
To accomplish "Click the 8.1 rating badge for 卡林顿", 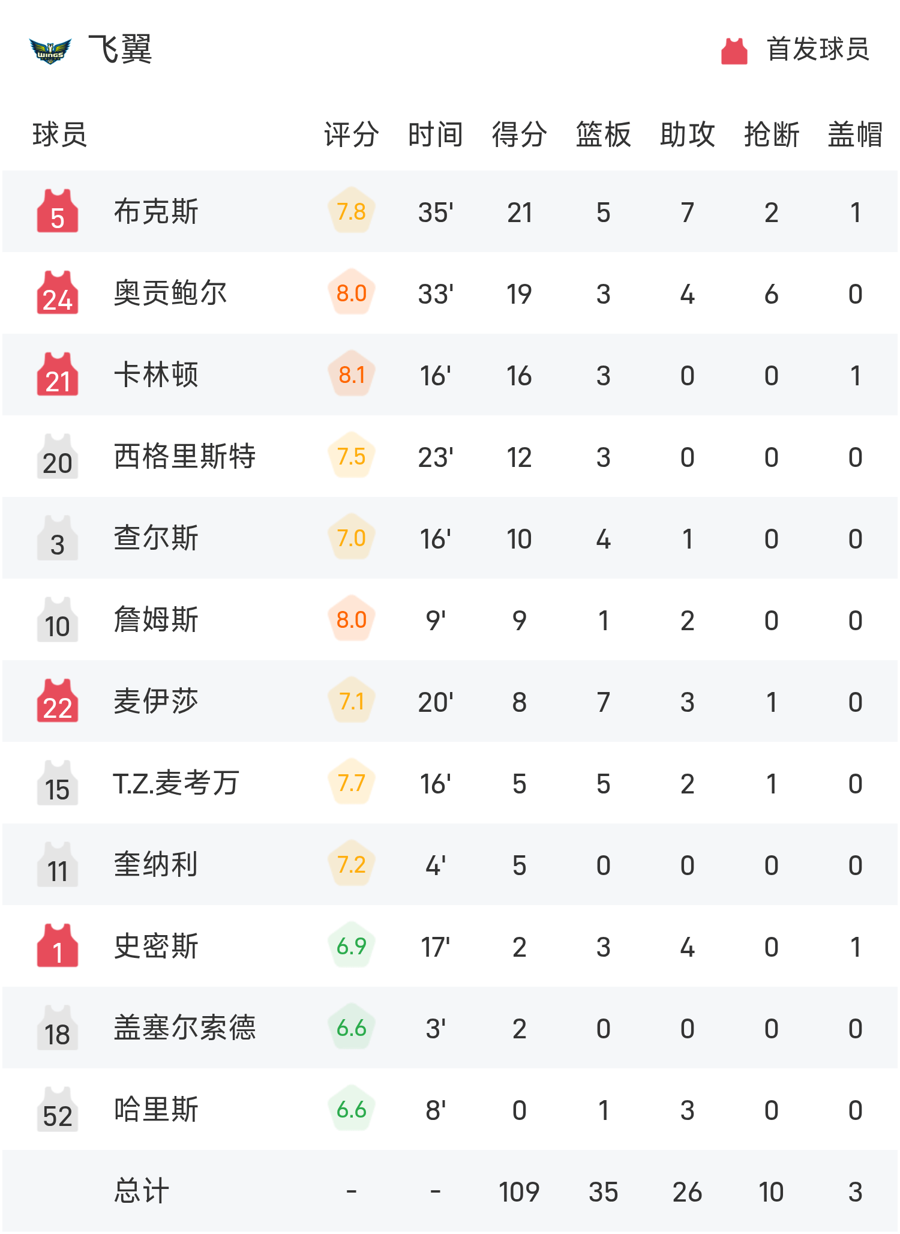I will pyautogui.click(x=352, y=375).
